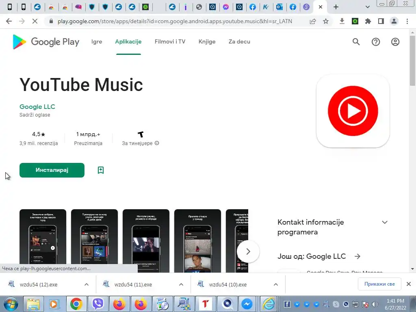Go back to the previous page

(9, 21)
